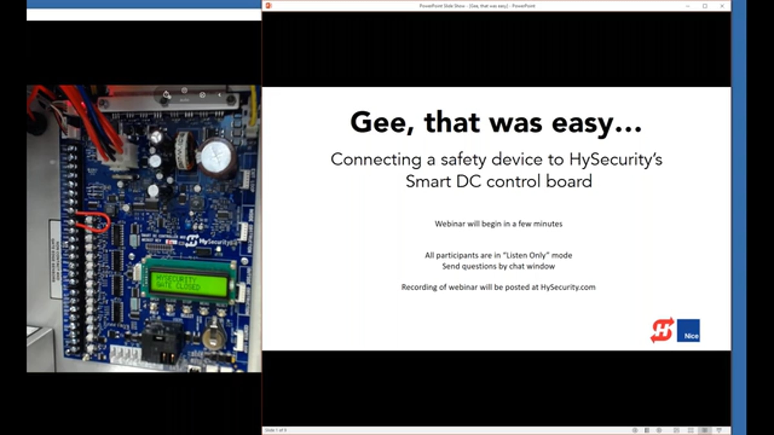The image size is (774, 435).
Task: Maximize the PowerPoint Slide Show window
Action: [x=705, y=6]
